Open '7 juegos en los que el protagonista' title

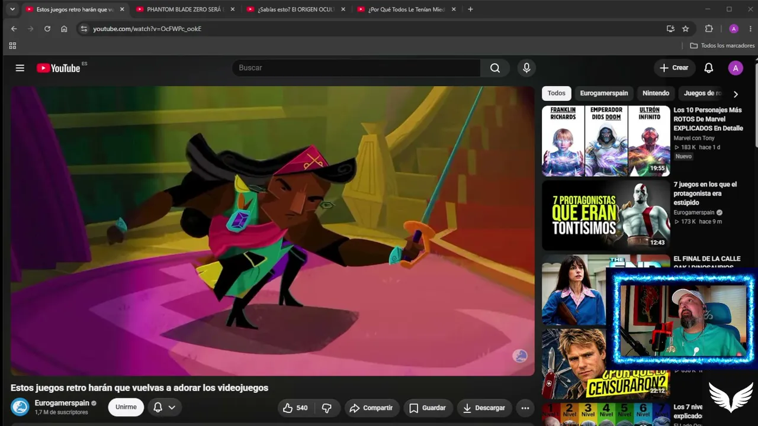[x=705, y=193]
